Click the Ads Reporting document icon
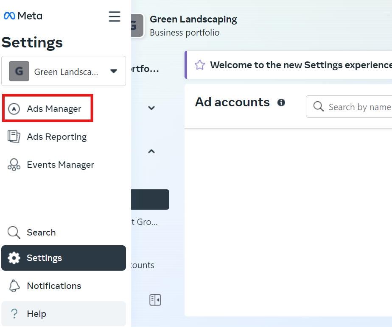 (x=14, y=137)
